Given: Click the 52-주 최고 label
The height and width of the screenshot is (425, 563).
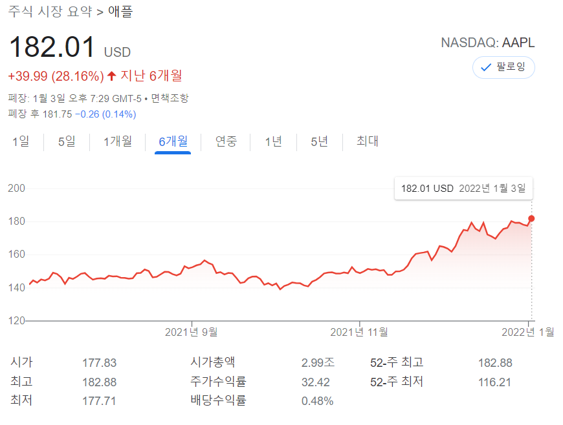Looking at the screenshot, I should [x=397, y=362].
